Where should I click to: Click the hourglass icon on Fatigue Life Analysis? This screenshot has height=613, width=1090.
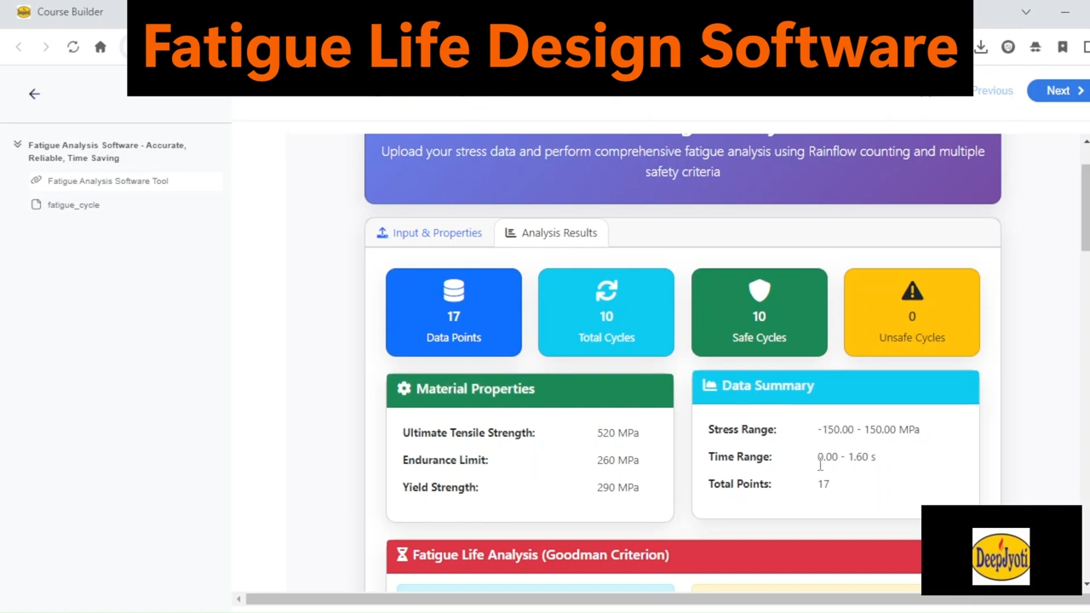(401, 554)
